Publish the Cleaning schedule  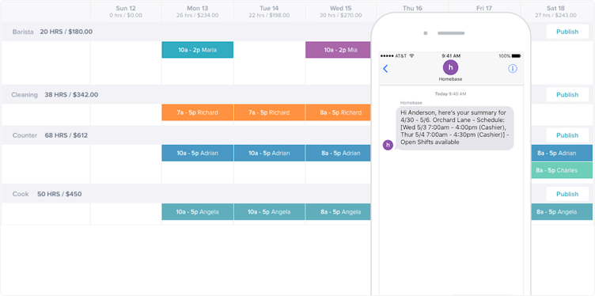567,94
